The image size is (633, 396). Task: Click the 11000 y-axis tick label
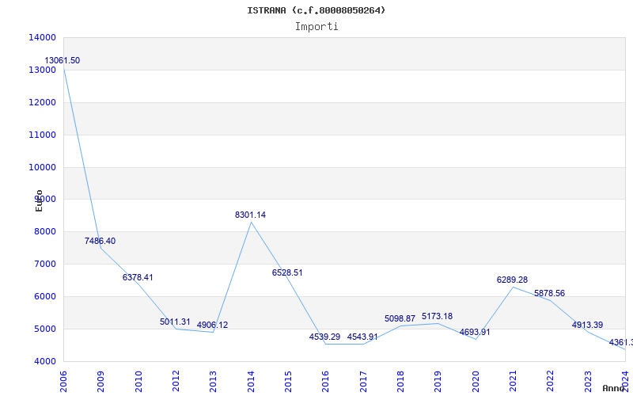coord(42,135)
